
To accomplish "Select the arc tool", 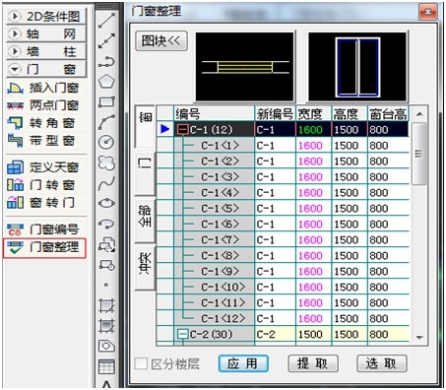I will (106, 122).
